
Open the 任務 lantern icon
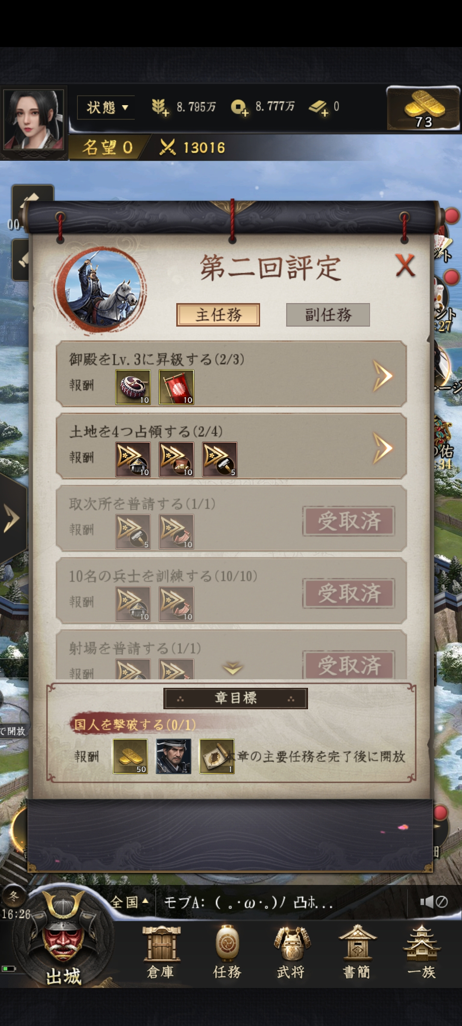[227, 952]
